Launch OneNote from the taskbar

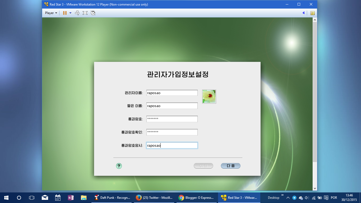[71, 197]
